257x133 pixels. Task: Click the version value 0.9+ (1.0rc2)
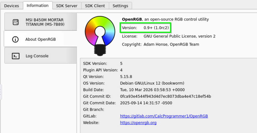156,28
